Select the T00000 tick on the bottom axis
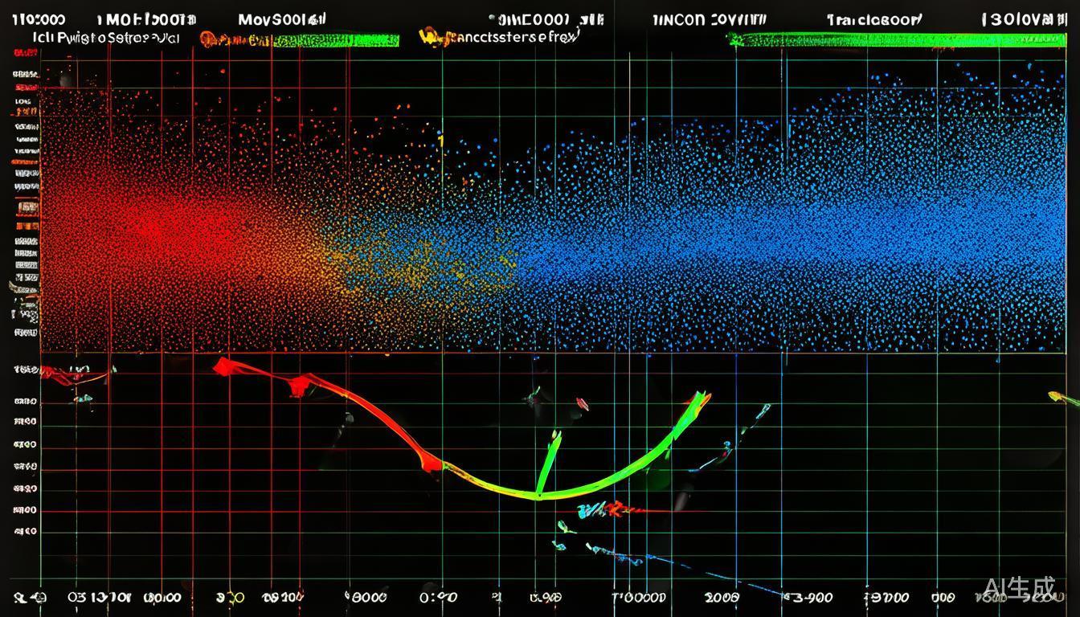Screen dimensions: 1080x617 pos(639,597)
